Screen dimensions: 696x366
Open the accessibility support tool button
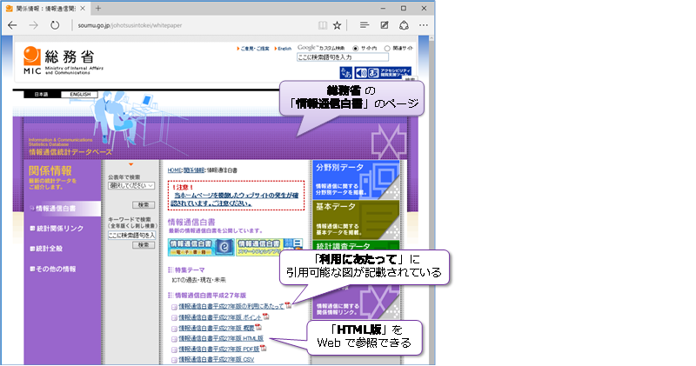[383, 72]
